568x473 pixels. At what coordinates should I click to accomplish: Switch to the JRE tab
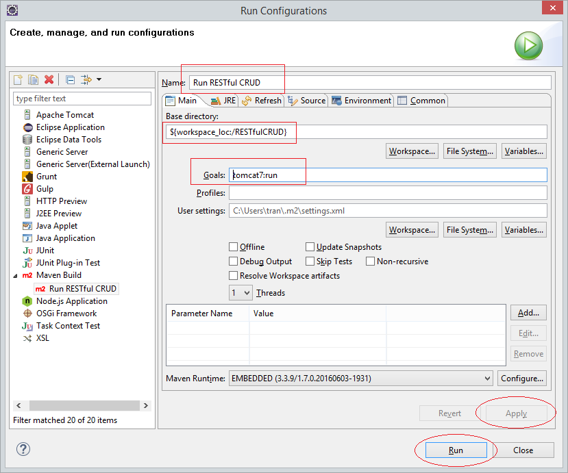pyautogui.click(x=223, y=101)
